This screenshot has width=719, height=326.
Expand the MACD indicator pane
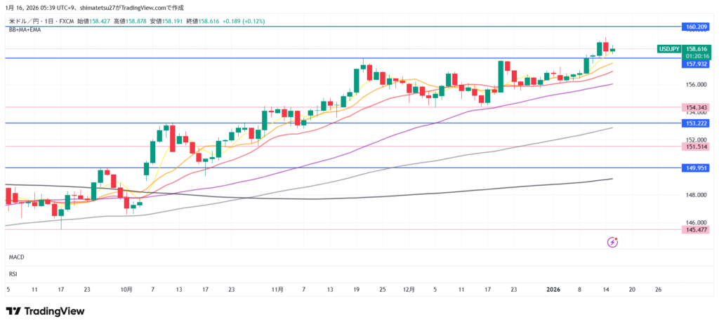[x=17, y=257]
